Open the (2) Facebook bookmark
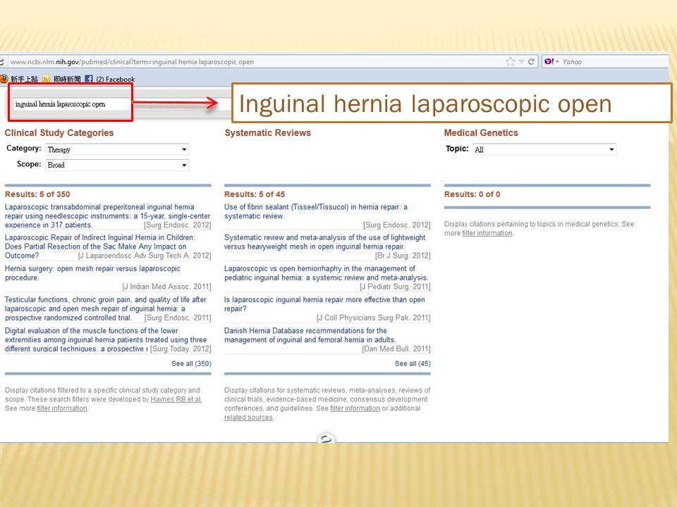This screenshot has width=677, height=507. pos(110,79)
